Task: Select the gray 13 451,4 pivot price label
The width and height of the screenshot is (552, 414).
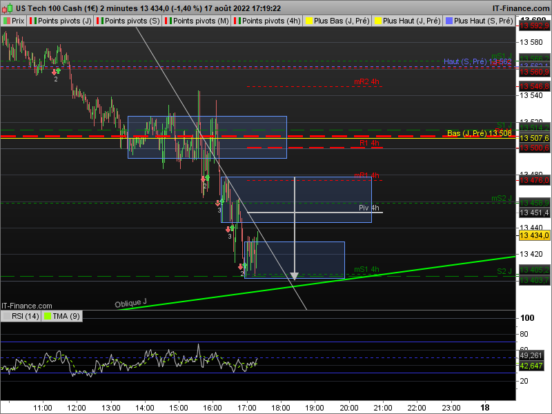Action: [534, 213]
